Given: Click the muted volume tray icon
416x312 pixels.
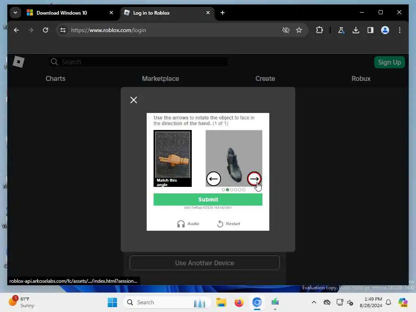Looking at the screenshot, I should pyautogui.click(x=350, y=302).
